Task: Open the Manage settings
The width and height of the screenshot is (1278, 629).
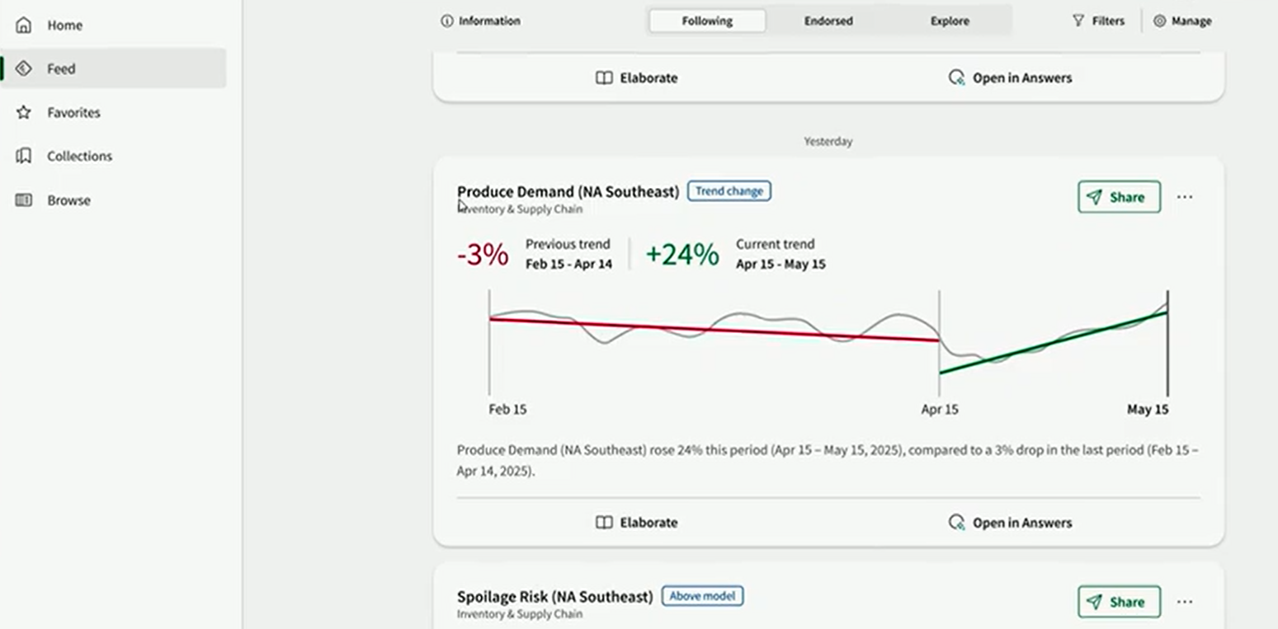Action: [x=1183, y=21]
